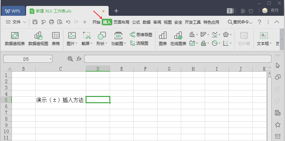Click the Shapes (形状) icon
This screenshot has width=285, height=141.
click(x=102, y=35)
